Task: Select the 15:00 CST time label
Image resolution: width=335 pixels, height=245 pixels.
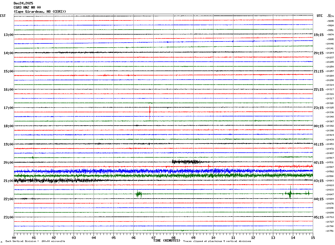Action: (x=9, y=71)
